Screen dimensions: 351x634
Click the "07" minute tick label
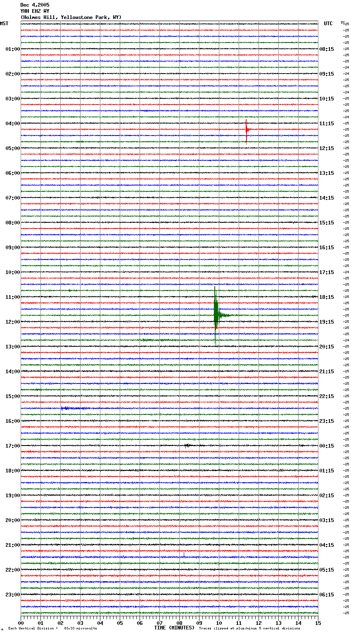pyautogui.click(x=159, y=623)
